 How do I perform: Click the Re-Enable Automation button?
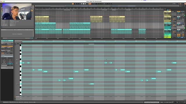90,4
